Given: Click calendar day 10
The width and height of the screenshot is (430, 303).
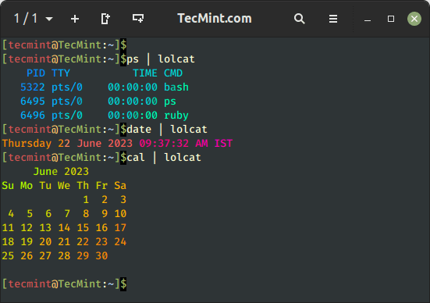Looking at the screenshot, I should (x=120, y=214).
